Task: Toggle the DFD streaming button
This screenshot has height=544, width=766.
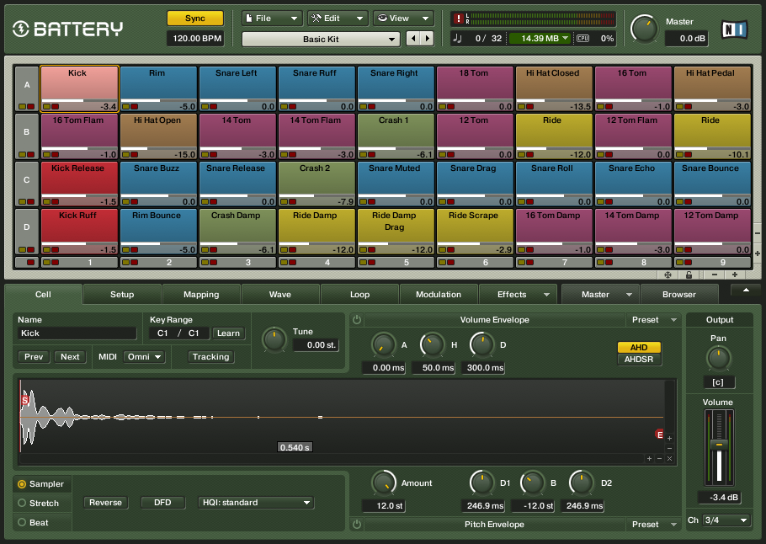Action: (x=162, y=503)
